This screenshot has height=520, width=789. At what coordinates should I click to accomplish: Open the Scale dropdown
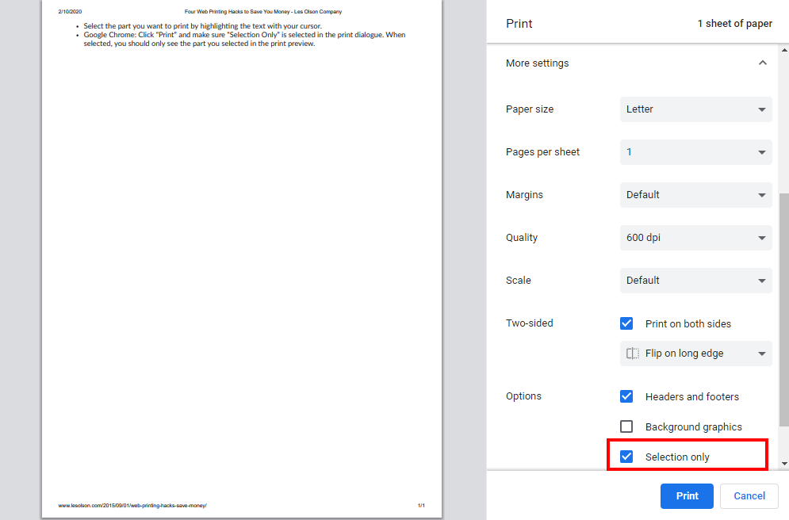(696, 280)
